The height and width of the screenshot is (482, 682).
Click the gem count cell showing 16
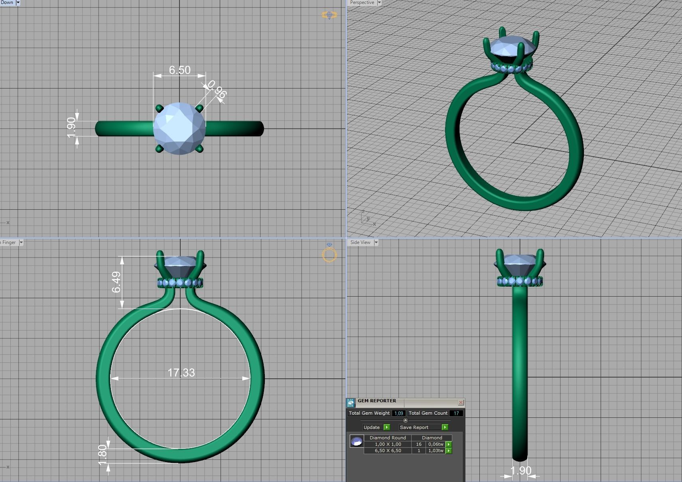(419, 444)
